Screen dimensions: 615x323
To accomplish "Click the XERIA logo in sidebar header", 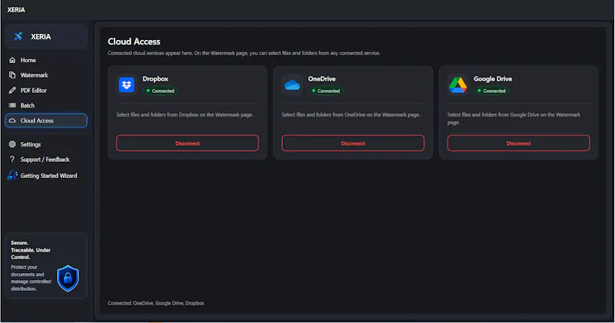I will pos(18,36).
